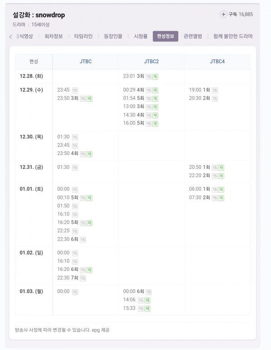Click rerun badge beside 23:01 3회
Screen dimensions: 271x350
pyautogui.click(x=155, y=77)
